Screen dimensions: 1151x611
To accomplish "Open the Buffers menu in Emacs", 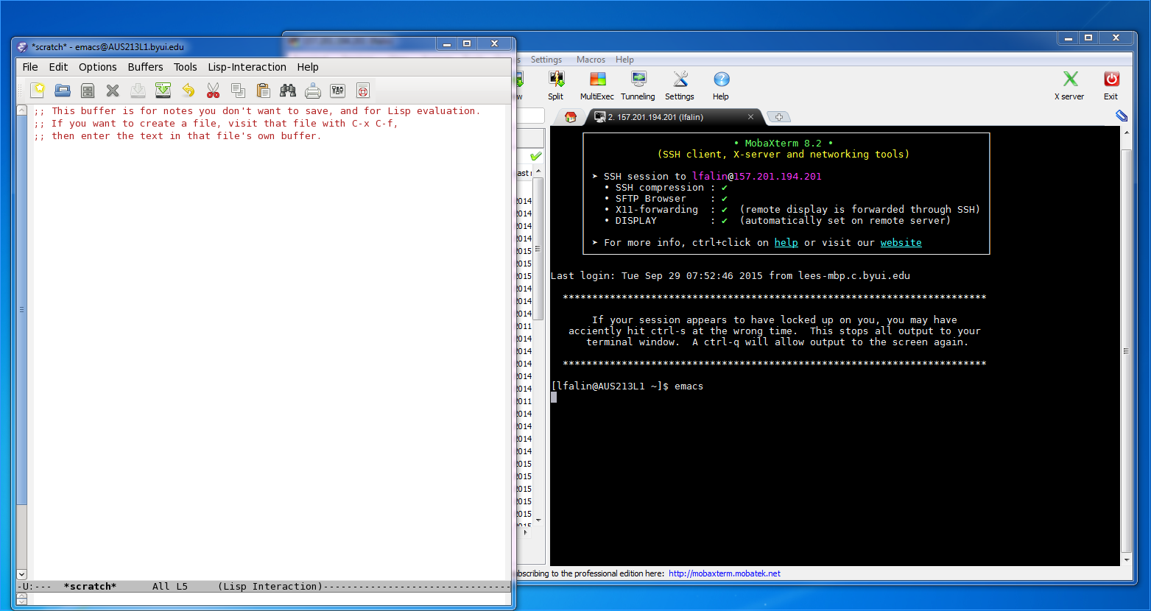I will tap(145, 67).
